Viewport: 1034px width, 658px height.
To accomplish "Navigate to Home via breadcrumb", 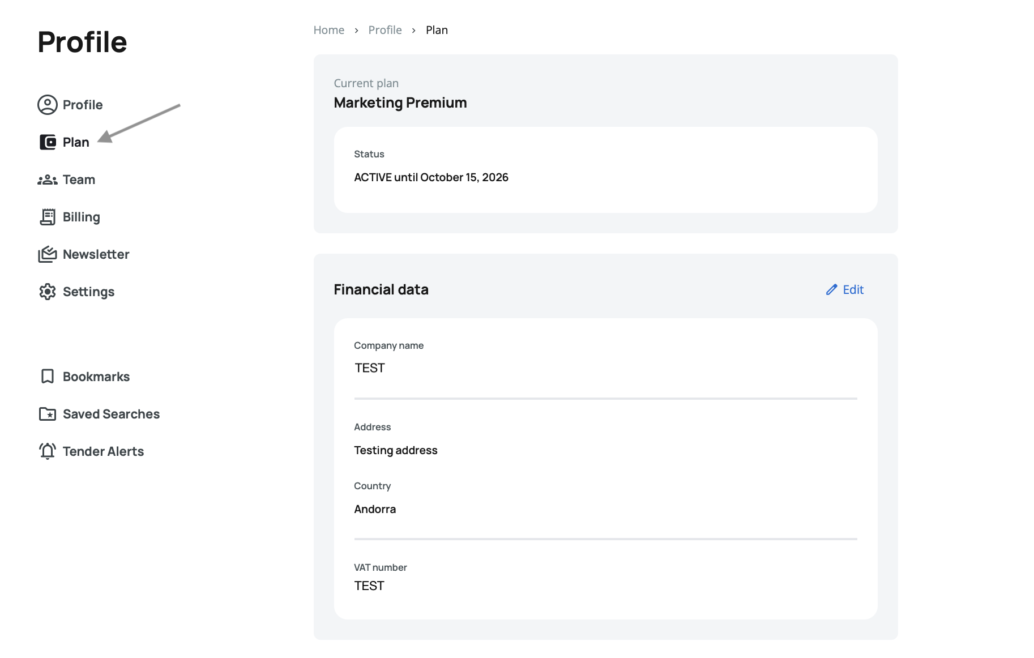I will click(x=328, y=30).
